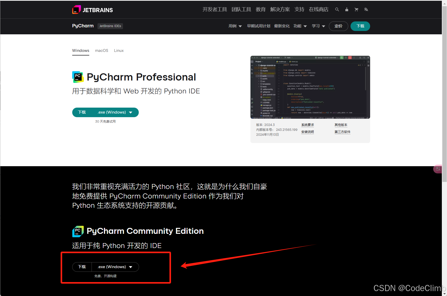Click the floating translate widget icon

438,169
